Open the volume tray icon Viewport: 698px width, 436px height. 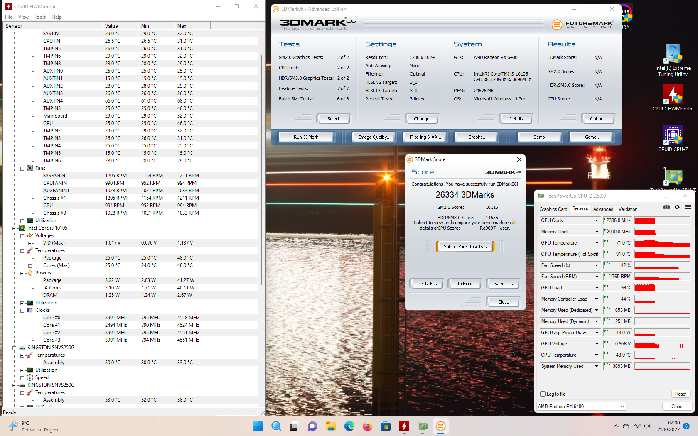[x=647, y=426]
